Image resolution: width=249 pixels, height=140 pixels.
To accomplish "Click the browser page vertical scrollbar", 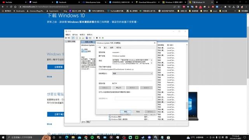I will tap(248, 52).
